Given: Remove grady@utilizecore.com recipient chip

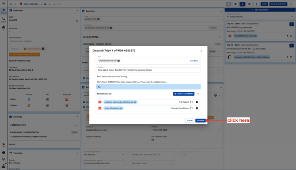Looking at the screenshot, I should [118, 61].
